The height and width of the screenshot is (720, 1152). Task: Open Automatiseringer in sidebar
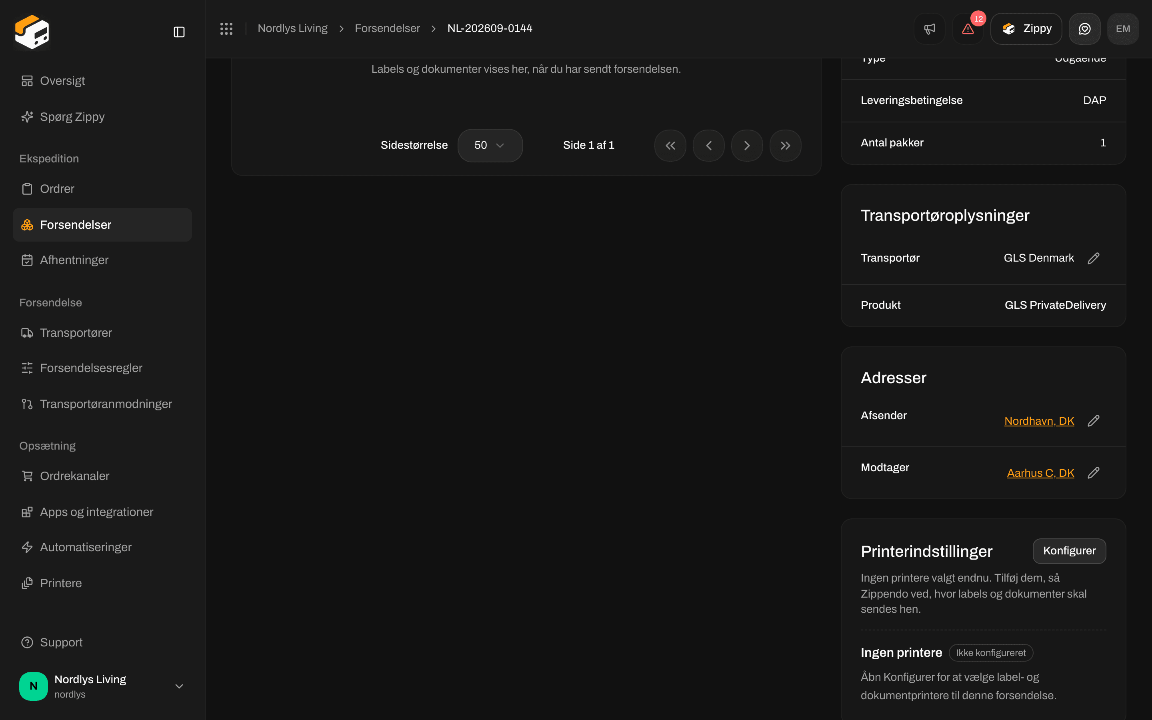(x=102, y=547)
